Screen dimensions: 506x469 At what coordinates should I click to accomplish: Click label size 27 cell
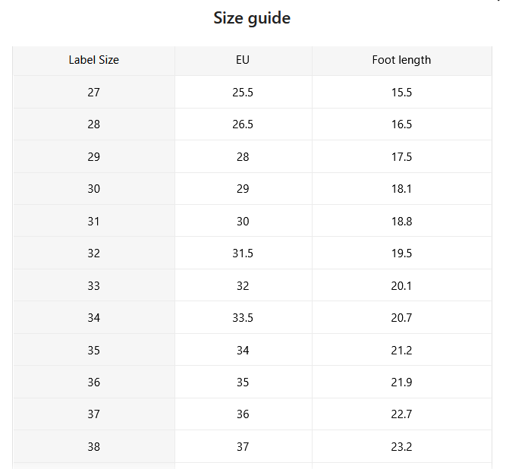94,93
